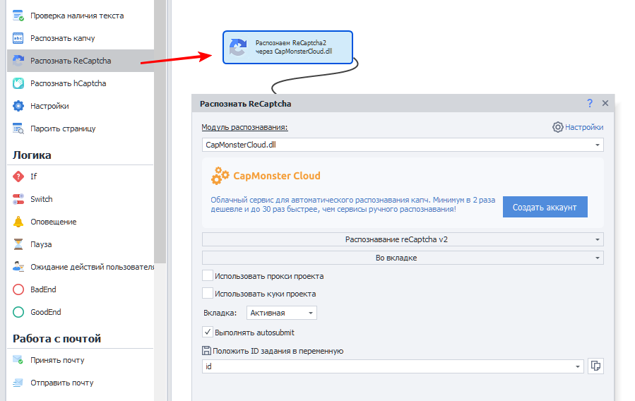The height and width of the screenshot is (401, 635).
Task: Open the Вкладка Активная dropdown
Action: point(281,313)
